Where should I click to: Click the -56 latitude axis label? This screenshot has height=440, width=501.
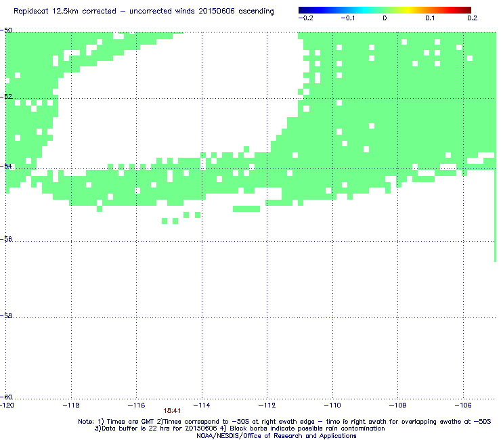(x=6, y=239)
